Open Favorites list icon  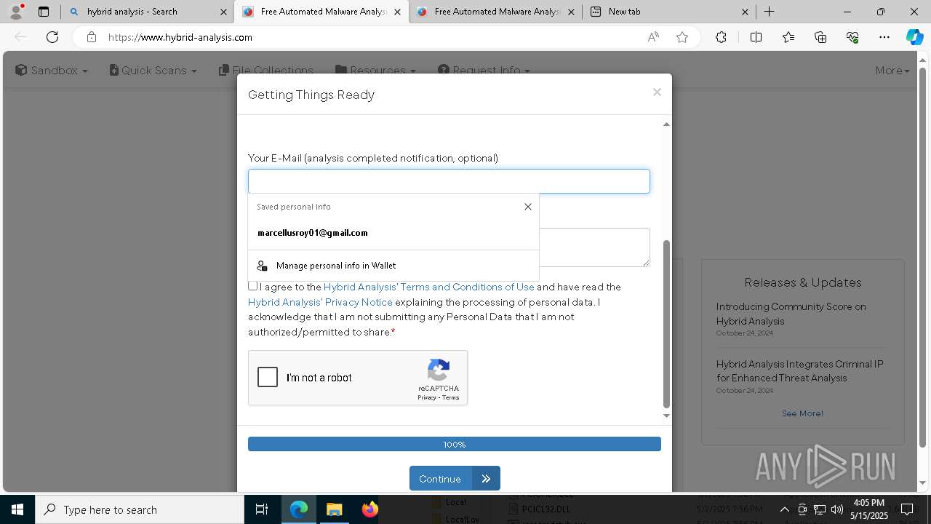788,37
